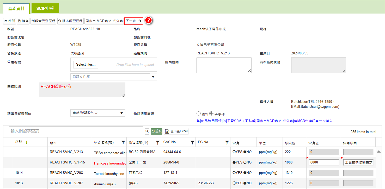Viewport: 385px width, 189px height.
Task: Select YES for TBBA carbonate row
Action: coord(234,152)
